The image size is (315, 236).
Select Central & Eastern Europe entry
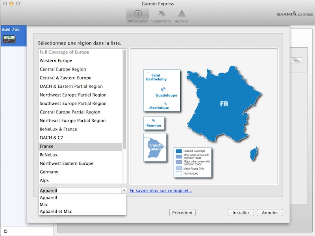80,78
